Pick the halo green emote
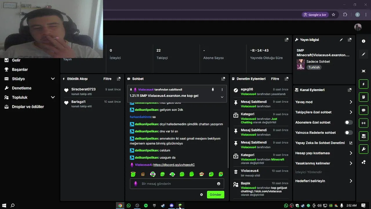 133,174
